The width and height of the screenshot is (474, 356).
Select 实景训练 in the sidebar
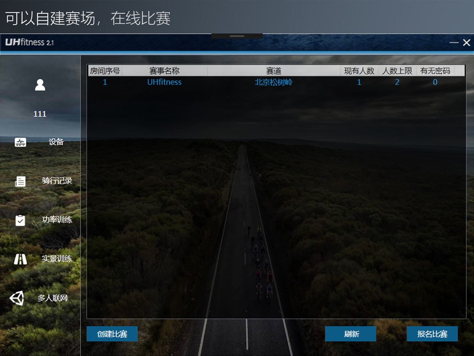[57, 259]
